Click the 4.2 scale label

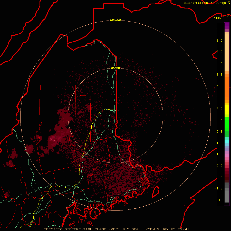[219, 109]
